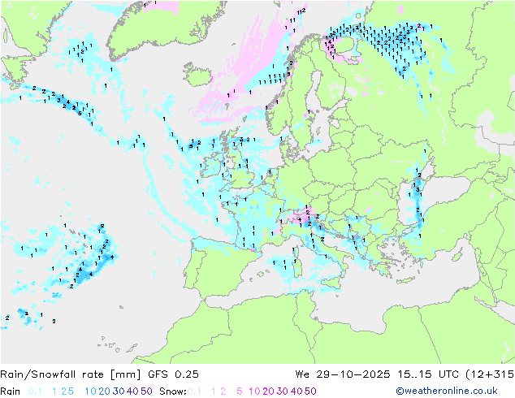Pick the snow legend value 50
The height and width of the screenshot is (398, 515).
(x=310, y=392)
